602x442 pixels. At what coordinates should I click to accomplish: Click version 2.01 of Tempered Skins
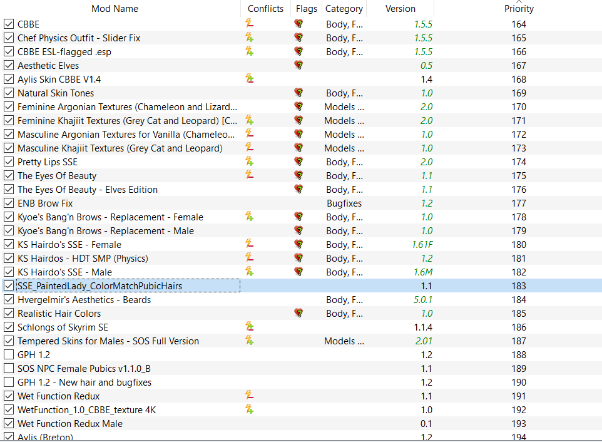[424, 341]
